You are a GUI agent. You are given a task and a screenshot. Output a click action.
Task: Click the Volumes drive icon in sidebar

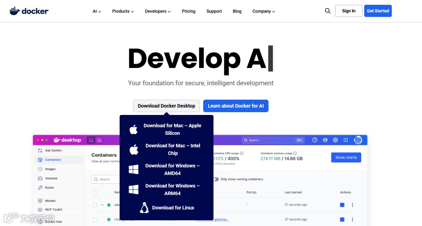(40, 178)
